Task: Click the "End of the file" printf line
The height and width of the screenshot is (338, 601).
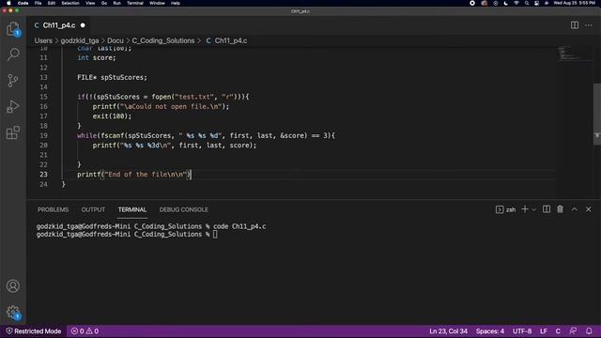Action: pos(134,175)
